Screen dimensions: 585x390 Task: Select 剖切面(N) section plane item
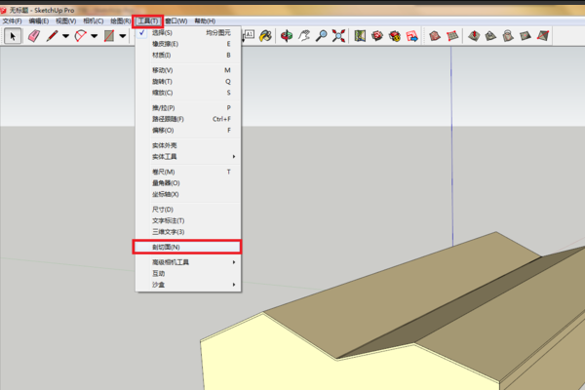point(187,247)
